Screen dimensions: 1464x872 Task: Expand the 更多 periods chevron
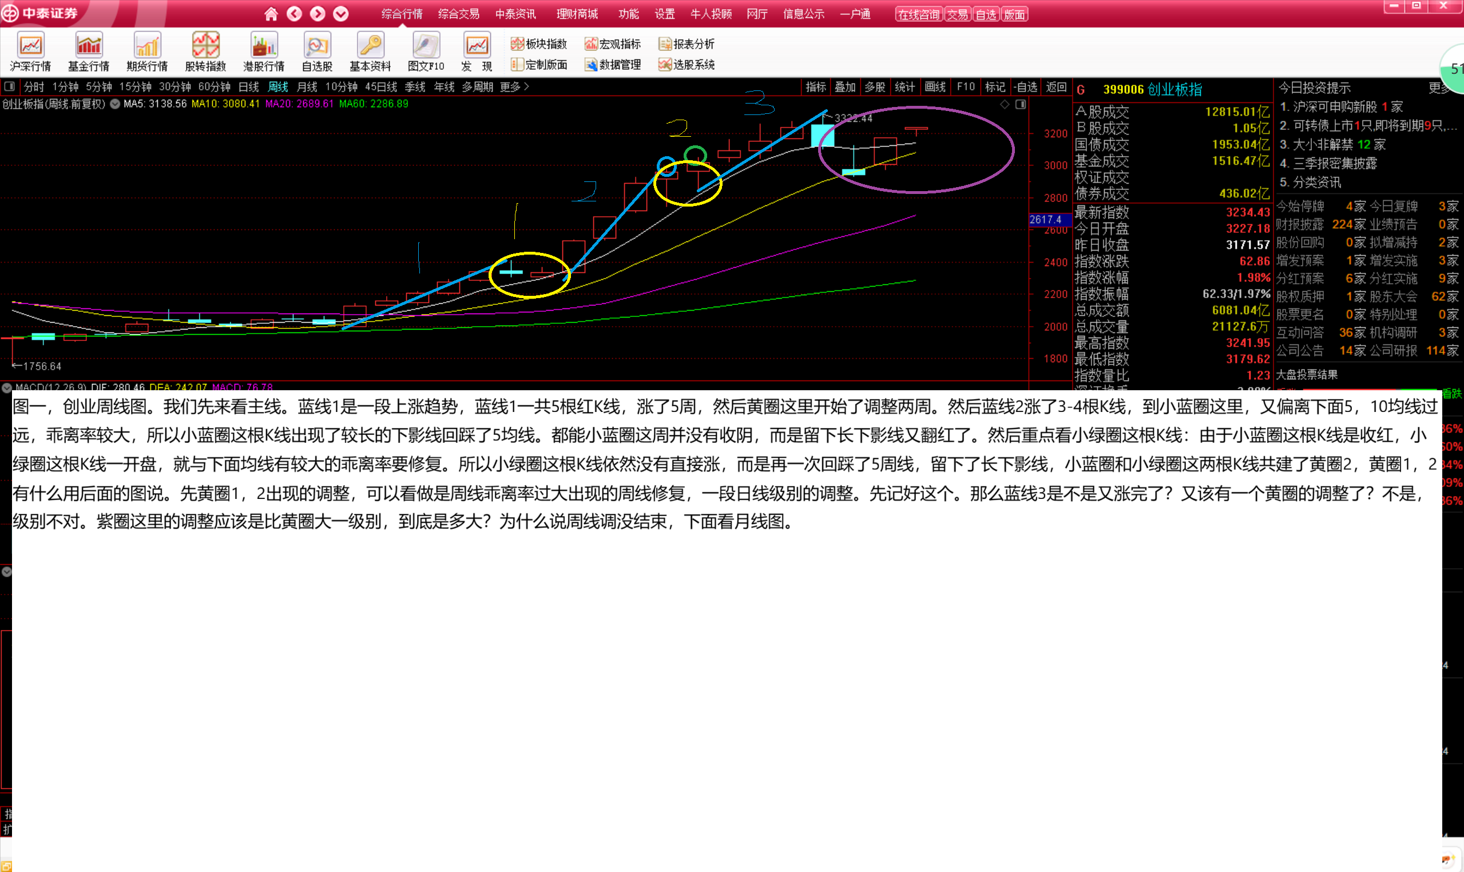click(526, 87)
